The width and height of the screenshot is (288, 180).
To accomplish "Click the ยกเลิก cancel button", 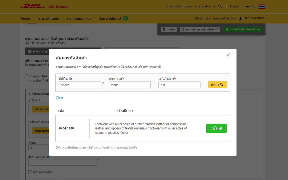I will click(x=168, y=29).
